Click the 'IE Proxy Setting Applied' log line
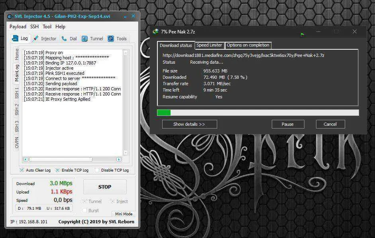 tap(57, 99)
